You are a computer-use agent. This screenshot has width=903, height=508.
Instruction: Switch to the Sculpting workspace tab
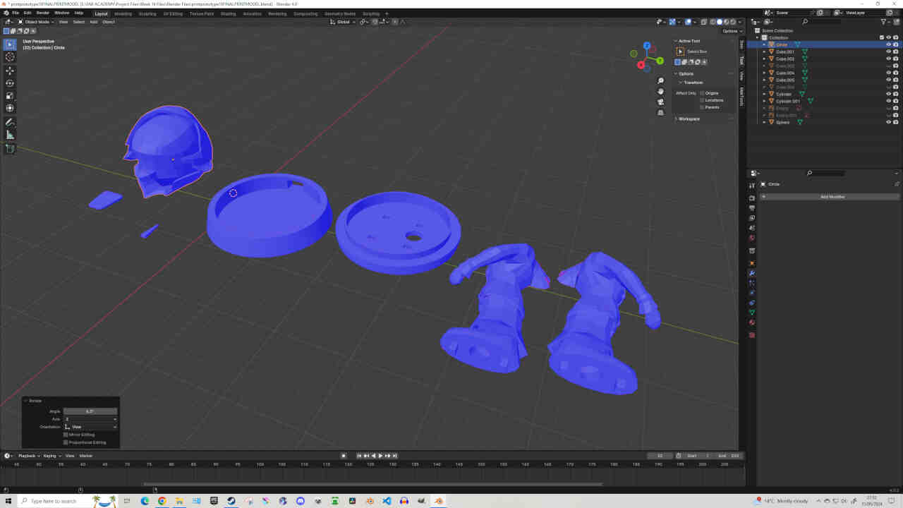point(147,13)
